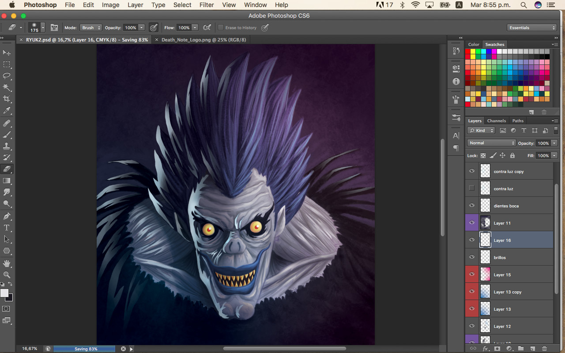This screenshot has width=565, height=353.
Task: Open eraser Mode dropdown
Action: coord(91,27)
